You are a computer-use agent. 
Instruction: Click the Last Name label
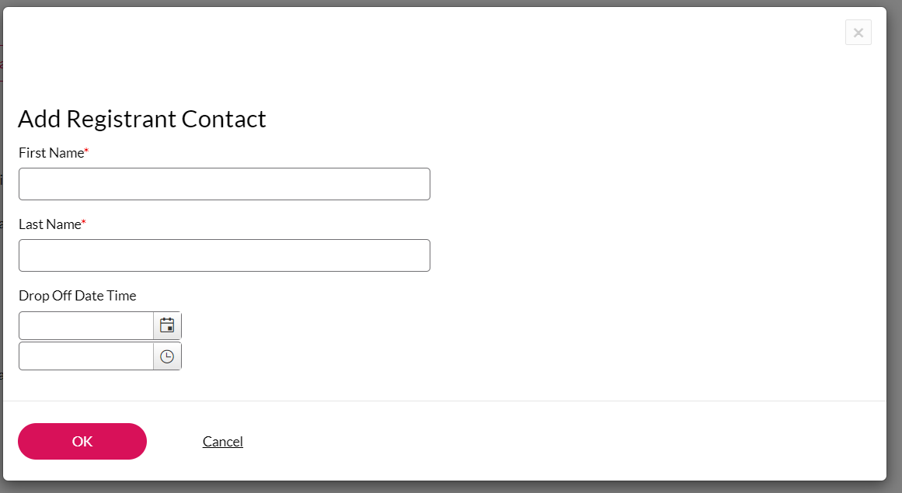coord(50,224)
